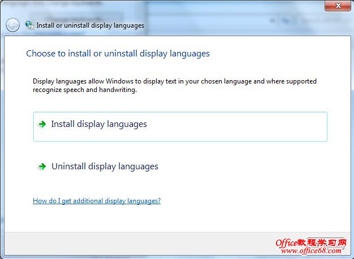The height and width of the screenshot is (259, 354).
Task: Click the description starting 'Display languages allow Windows'
Action: pyautogui.click(x=175, y=85)
